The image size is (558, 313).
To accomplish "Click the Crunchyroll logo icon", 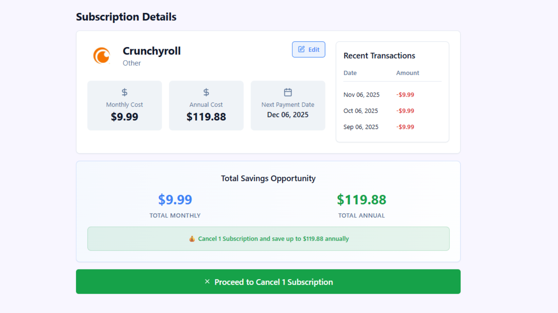I will 101,55.
